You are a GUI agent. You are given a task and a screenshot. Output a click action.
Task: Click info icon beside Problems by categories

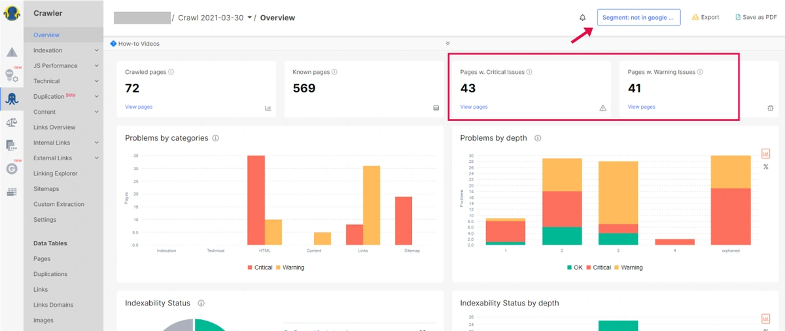[x=215, y=139]
